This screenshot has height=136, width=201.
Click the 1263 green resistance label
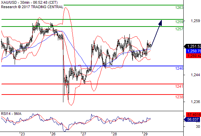pos(179,8)
